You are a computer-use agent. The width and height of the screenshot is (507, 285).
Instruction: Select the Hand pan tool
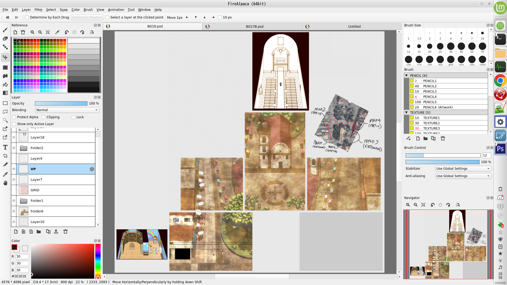5,183
